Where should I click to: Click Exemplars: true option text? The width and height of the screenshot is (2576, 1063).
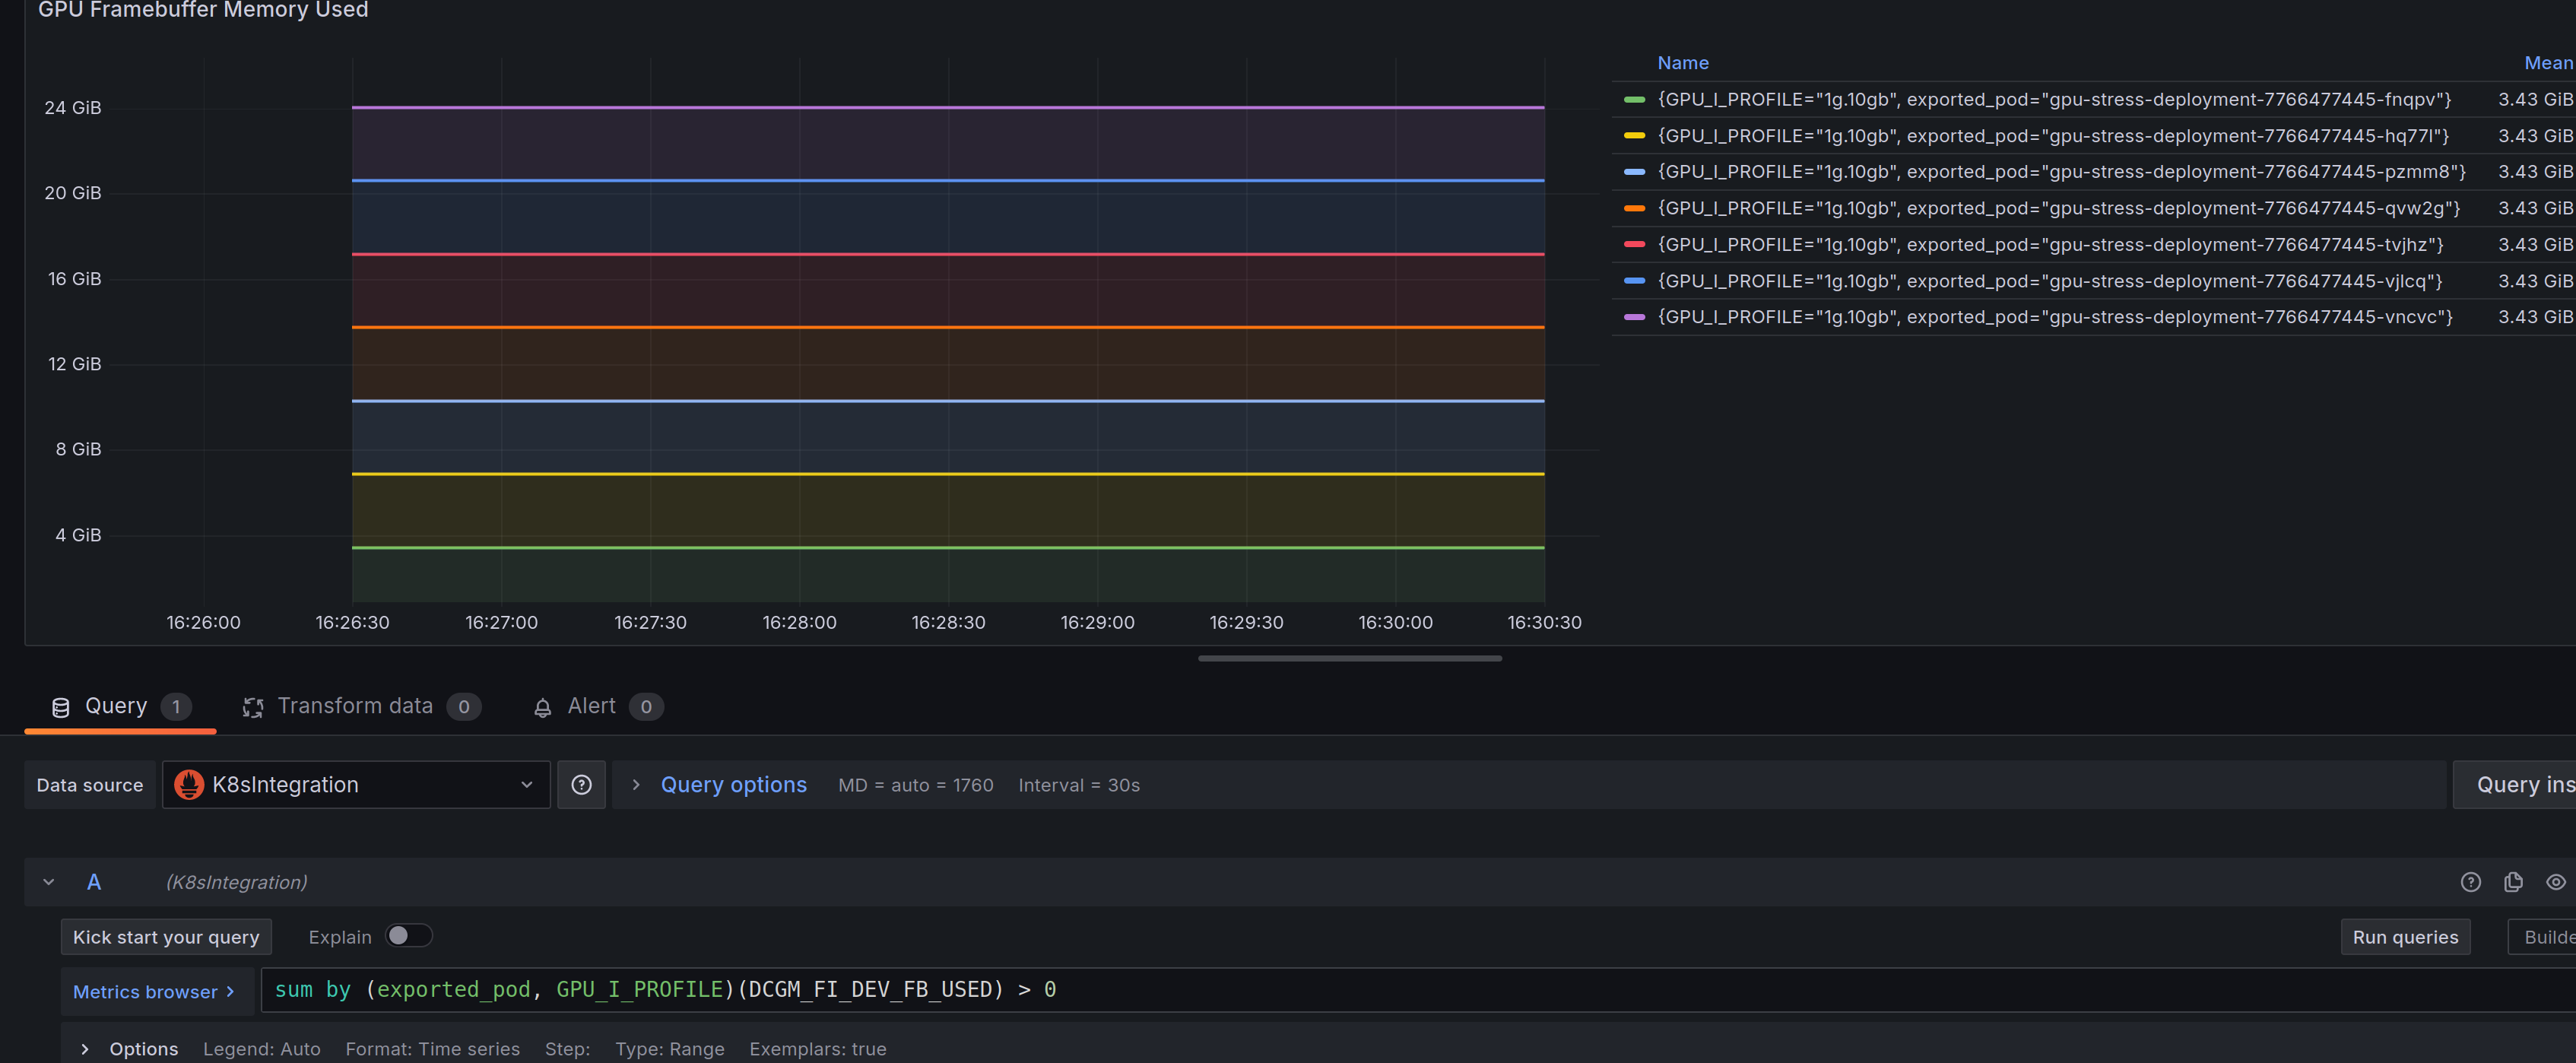(818, 1049)
